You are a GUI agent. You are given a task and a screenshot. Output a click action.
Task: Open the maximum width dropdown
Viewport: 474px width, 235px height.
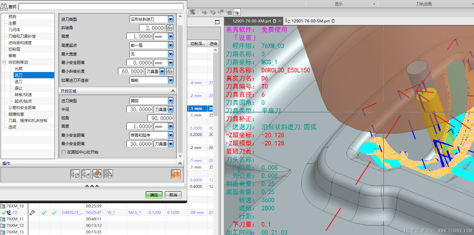pyautogui.click(x=170, y=54)
